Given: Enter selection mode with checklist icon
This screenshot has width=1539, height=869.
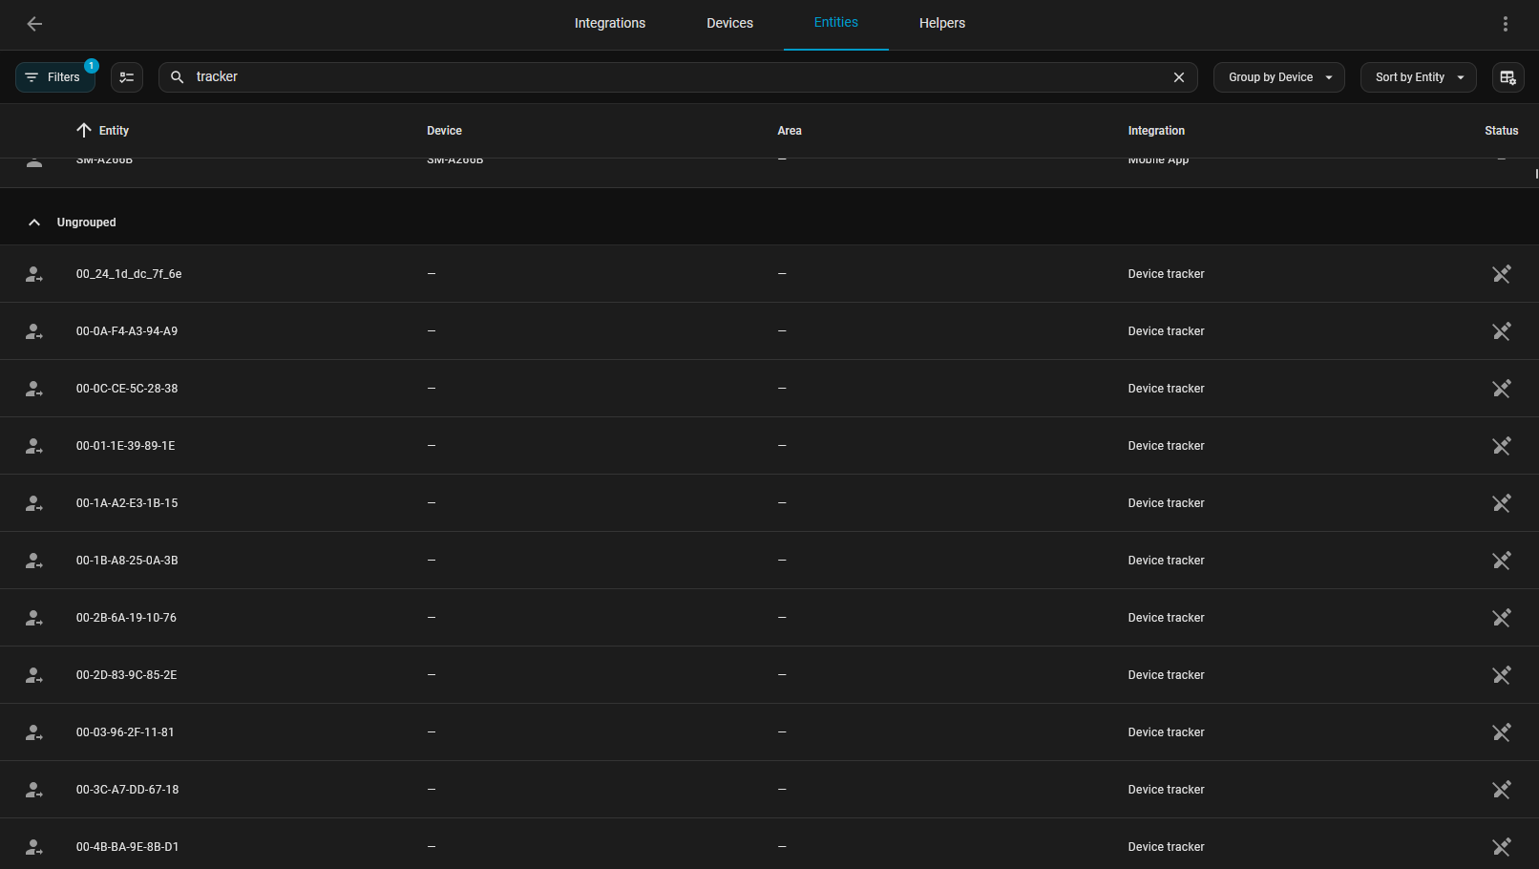Looking at the screenshot, I should (x=127, y=77).
